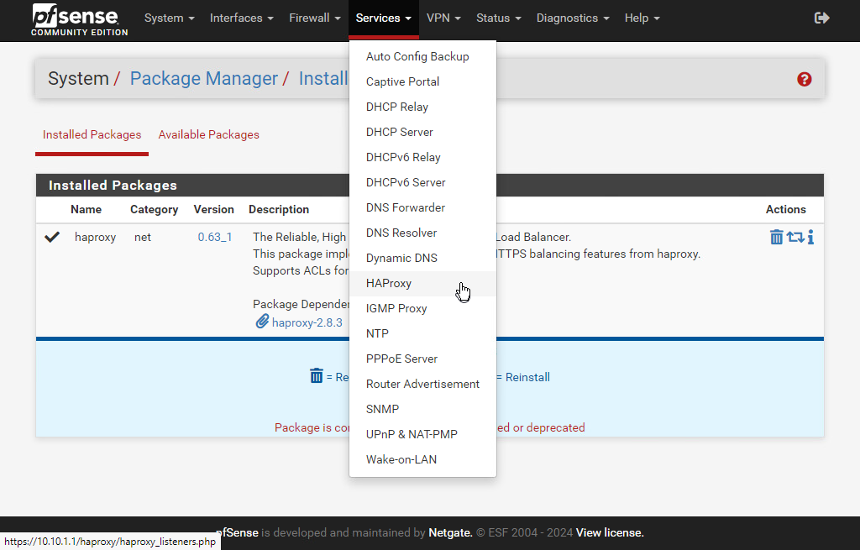
Task: Expand the Firewall menu
Action: (315, 18)
